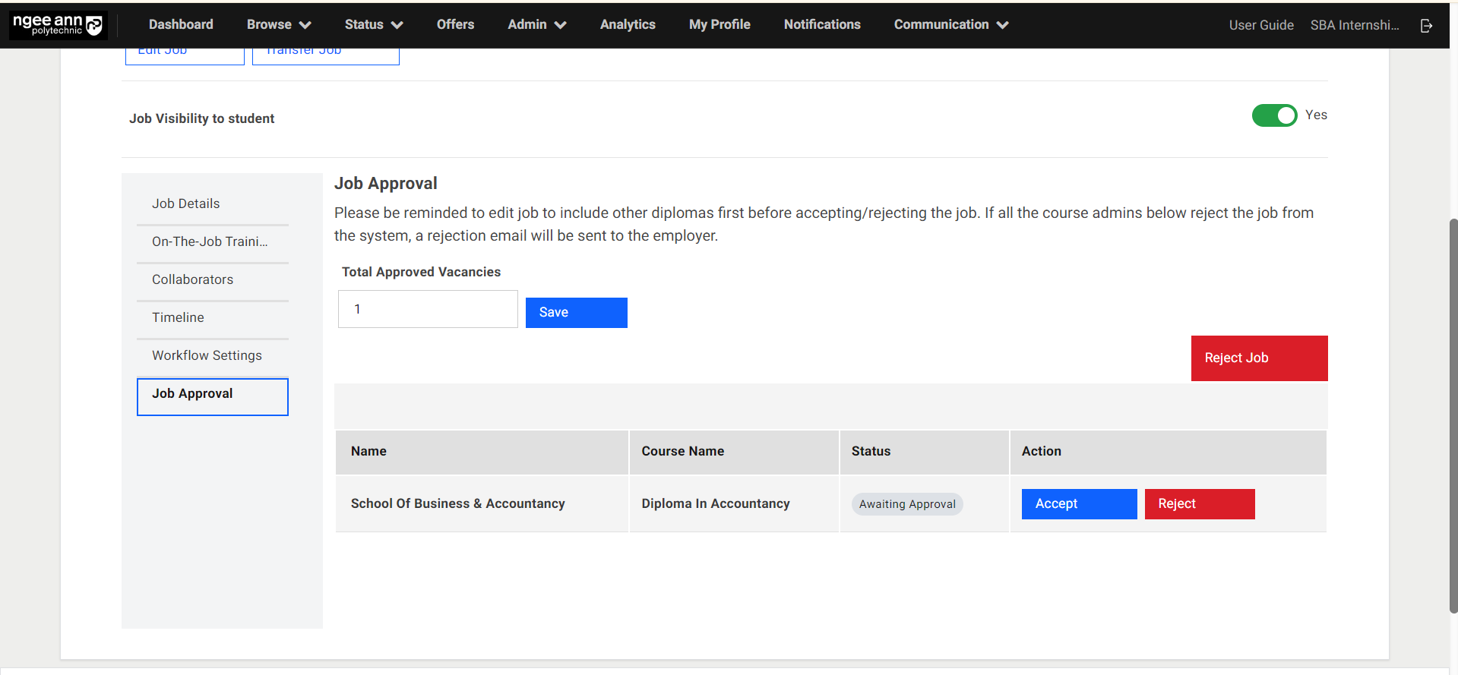Reject the School Of Business row
The height and width of the screenshot is (675, 1458).
1199,504
